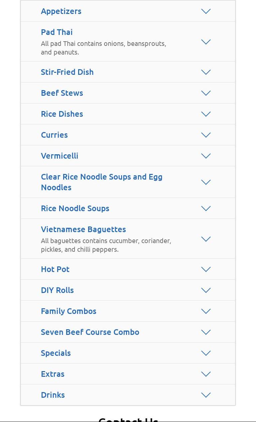Viewport: 256px width, 422px height.
Task: Open the Family Combos category
Action: [x=68, y=311]
